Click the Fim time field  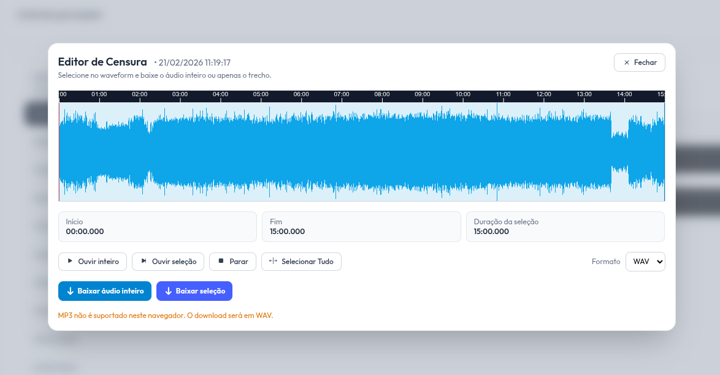[x=361, y=227]
